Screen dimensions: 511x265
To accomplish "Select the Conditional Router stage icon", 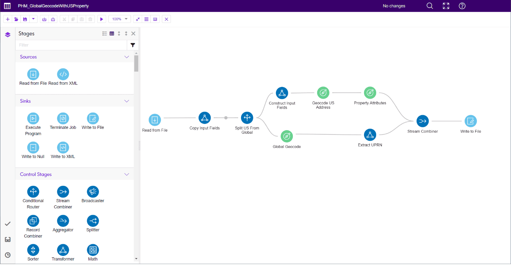I will point(33,192).
